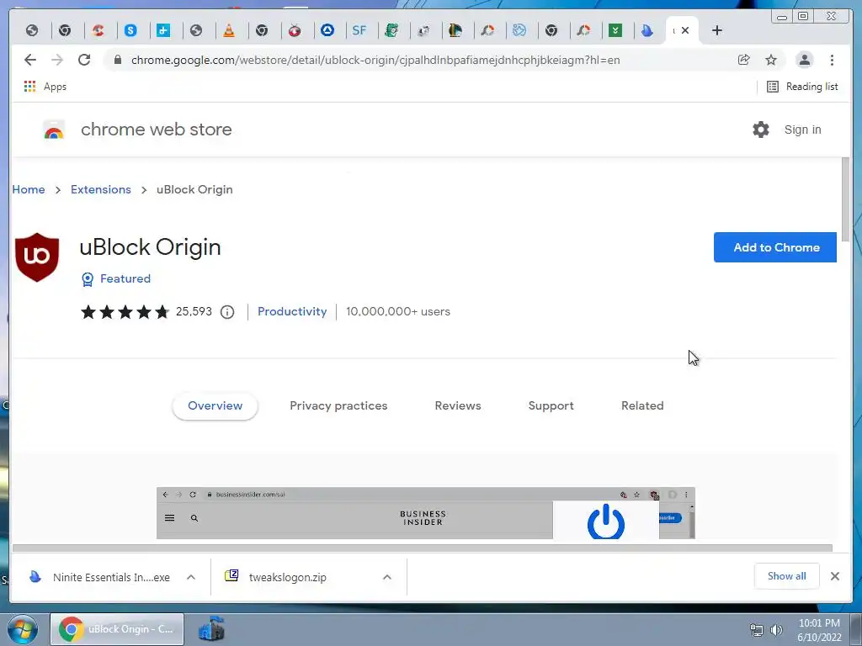This screenshot has width=862, height=646.
Task: Reload the current page
Action: tap(84, 60)
